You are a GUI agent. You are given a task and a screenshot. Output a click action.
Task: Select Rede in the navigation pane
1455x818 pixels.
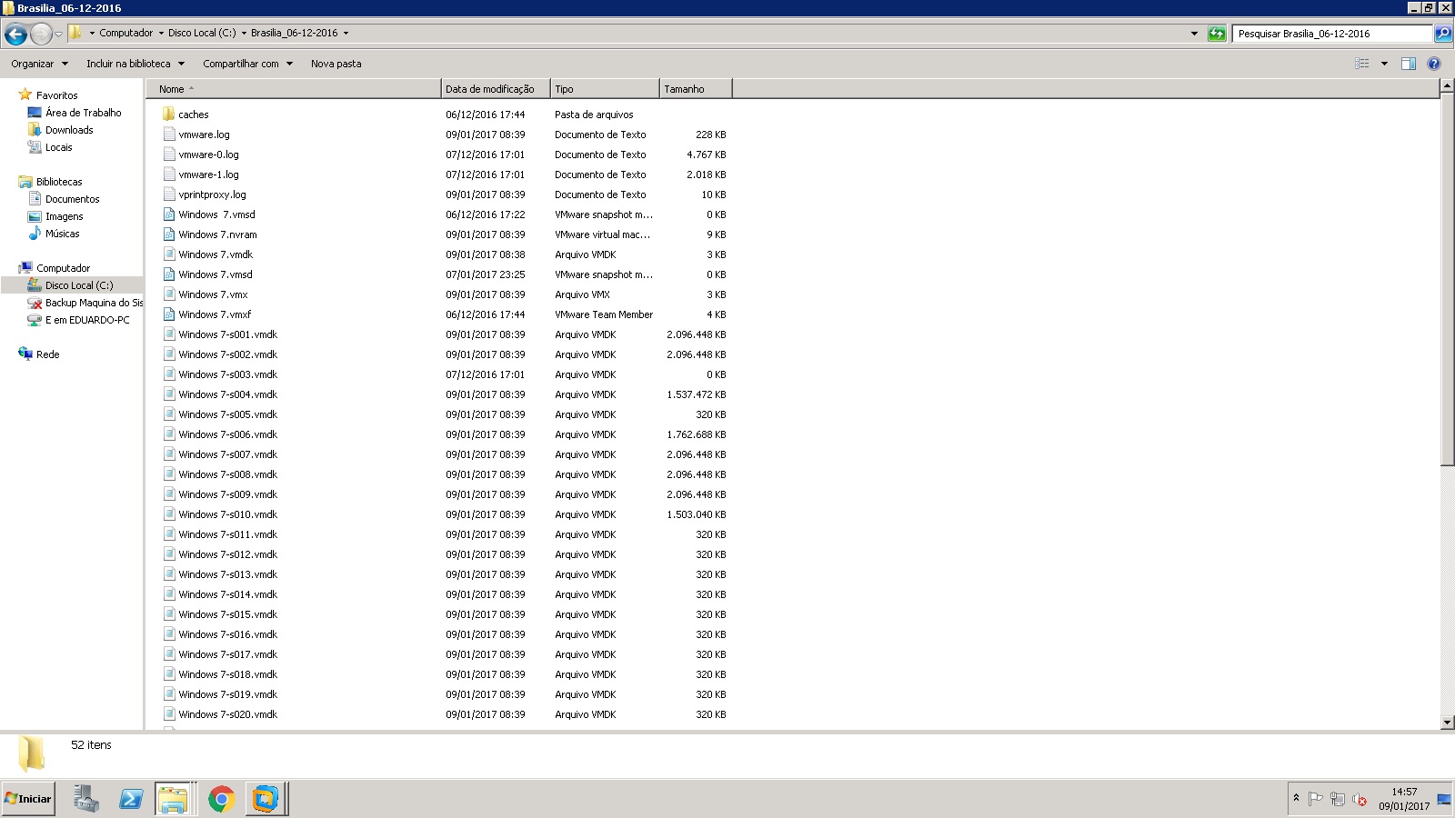point(47,354)
